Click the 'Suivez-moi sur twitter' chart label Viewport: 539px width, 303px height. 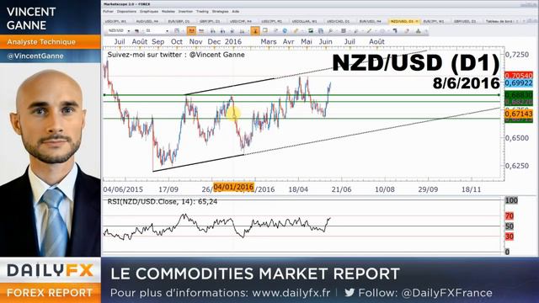click(x=176, y=55)
